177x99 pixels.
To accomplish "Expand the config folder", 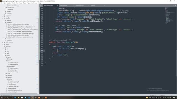I will coord(3,17).
